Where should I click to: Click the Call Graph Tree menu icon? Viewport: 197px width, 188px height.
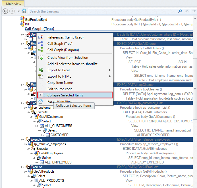point(41,43)
